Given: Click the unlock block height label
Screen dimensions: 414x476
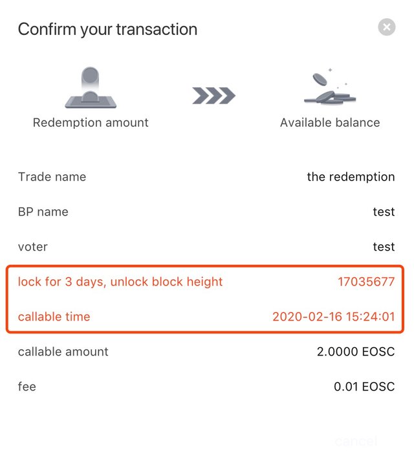Looking at the screenshot, I should coord(120,282).
